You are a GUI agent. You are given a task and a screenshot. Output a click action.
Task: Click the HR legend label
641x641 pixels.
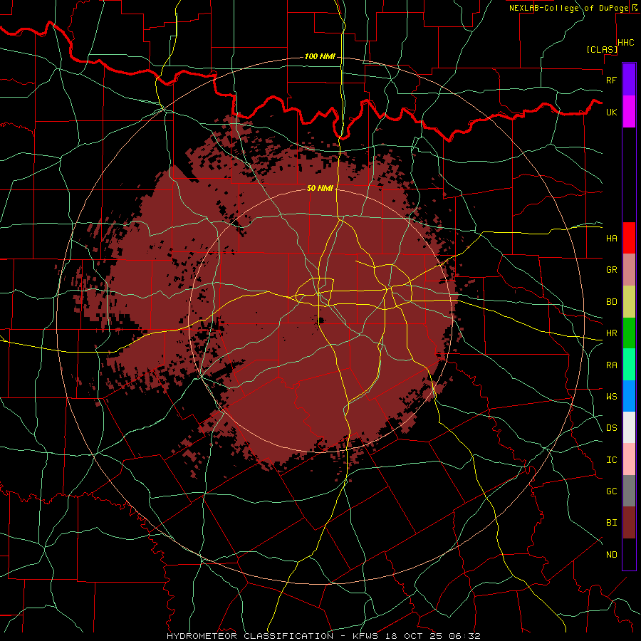(x=612, y=333)
